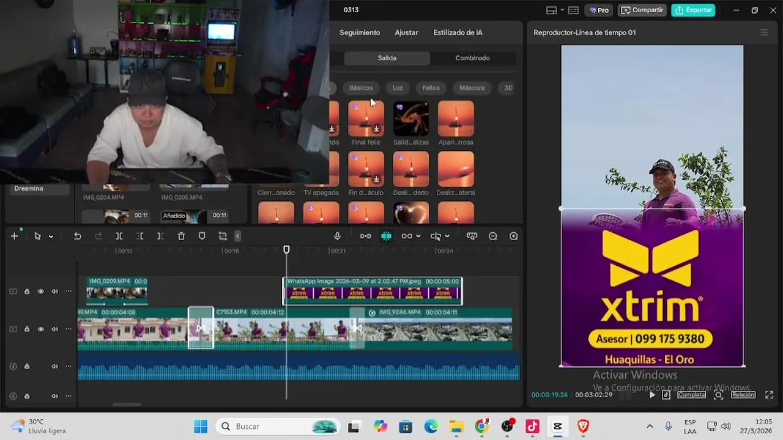
Task: Mute the second audio track
Action: (54, 396)
